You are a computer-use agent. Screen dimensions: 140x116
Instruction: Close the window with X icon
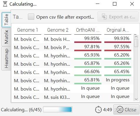coord(132,4)
